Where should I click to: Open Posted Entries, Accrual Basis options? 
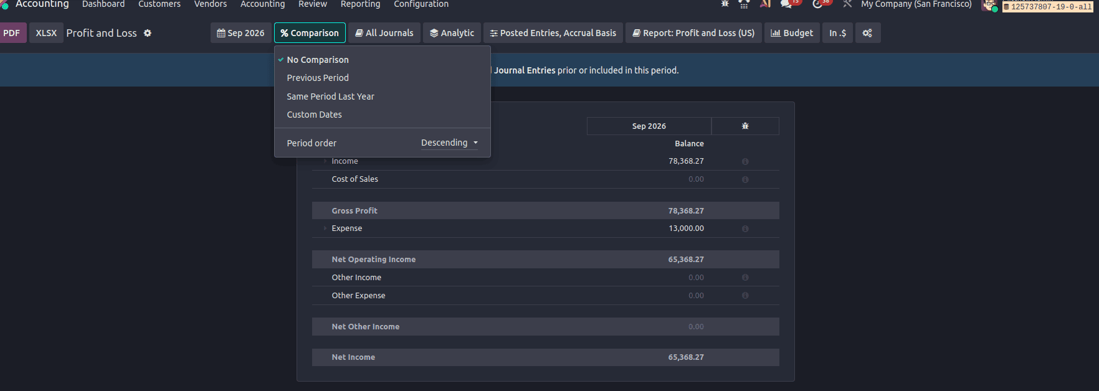(553, 33)
